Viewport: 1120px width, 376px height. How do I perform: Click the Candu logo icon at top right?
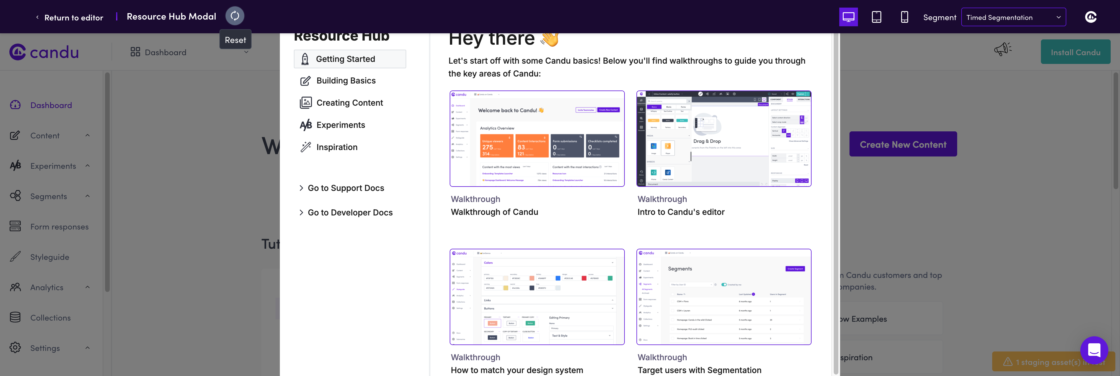tap(1091, 17)
